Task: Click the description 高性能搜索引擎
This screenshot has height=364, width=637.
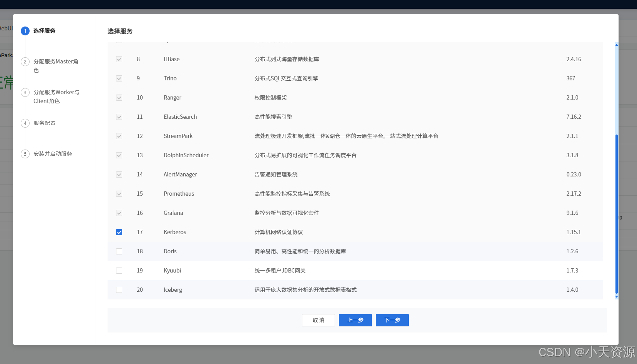Action: click(274, 117)
